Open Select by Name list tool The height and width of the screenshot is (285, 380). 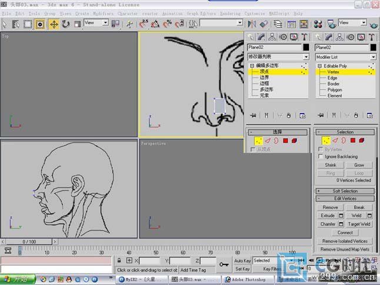pos(16,24)
